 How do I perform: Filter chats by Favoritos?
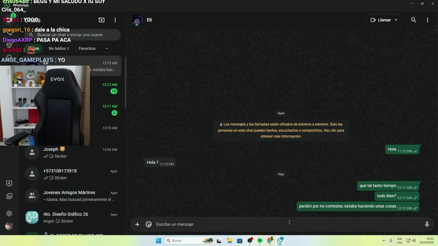87,49
